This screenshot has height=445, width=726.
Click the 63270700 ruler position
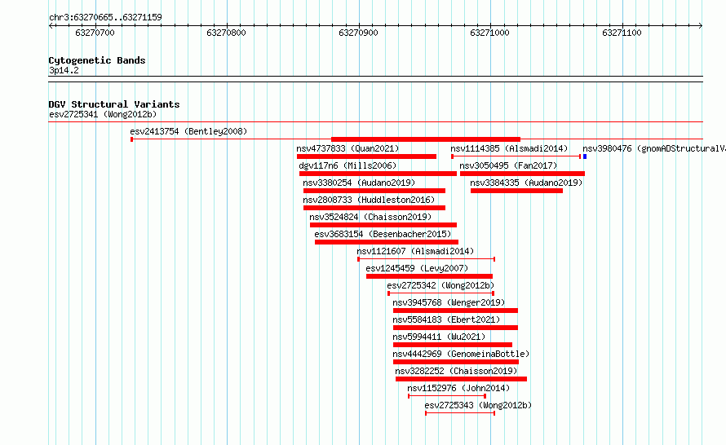[95, 33]
